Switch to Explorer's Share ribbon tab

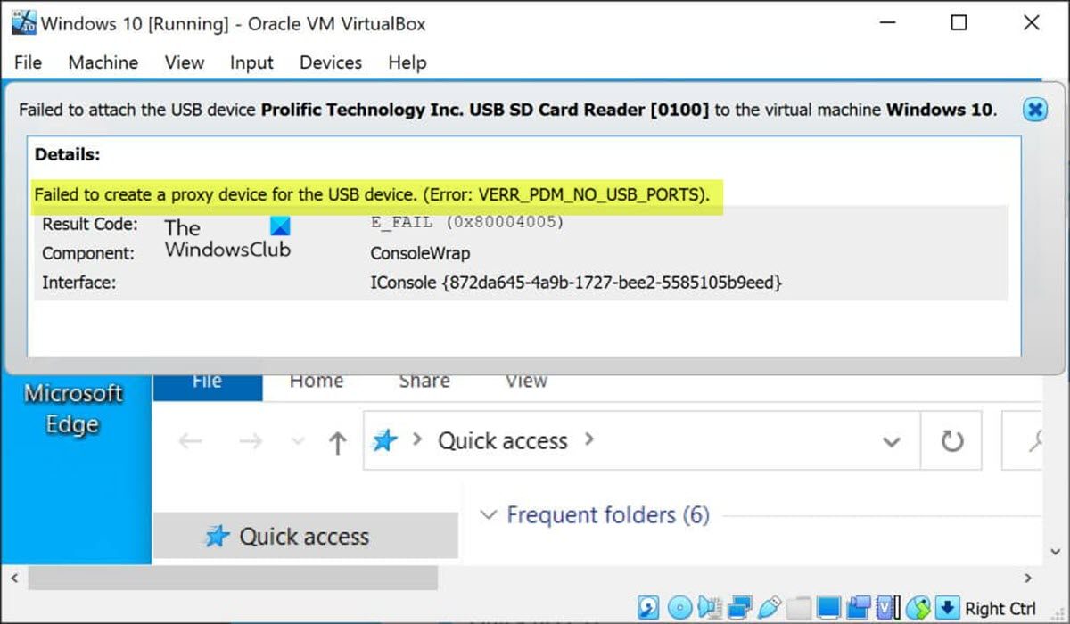424,382
